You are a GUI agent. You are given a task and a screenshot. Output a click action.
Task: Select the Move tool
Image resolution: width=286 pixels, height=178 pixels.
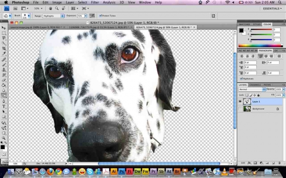point(4,28)
